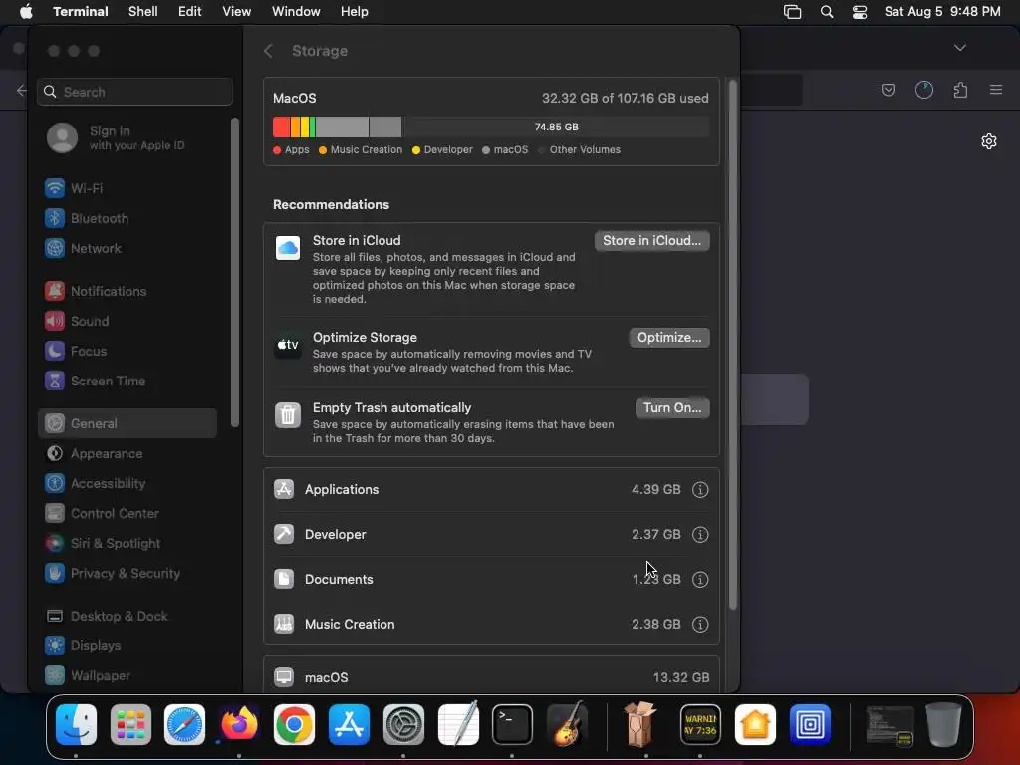1020x765 pixels.
Task: Click the Storage pane scrollbar
Action: [732, 345]
